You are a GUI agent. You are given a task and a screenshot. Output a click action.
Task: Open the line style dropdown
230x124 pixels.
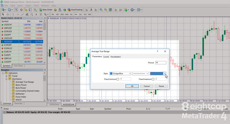[x=141, y=73]
